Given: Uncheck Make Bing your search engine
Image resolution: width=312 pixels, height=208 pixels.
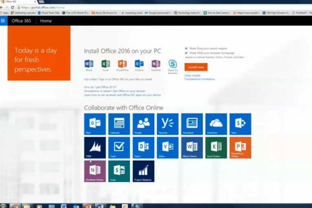Looking at the screenshot, I should (x=186, y=48).
